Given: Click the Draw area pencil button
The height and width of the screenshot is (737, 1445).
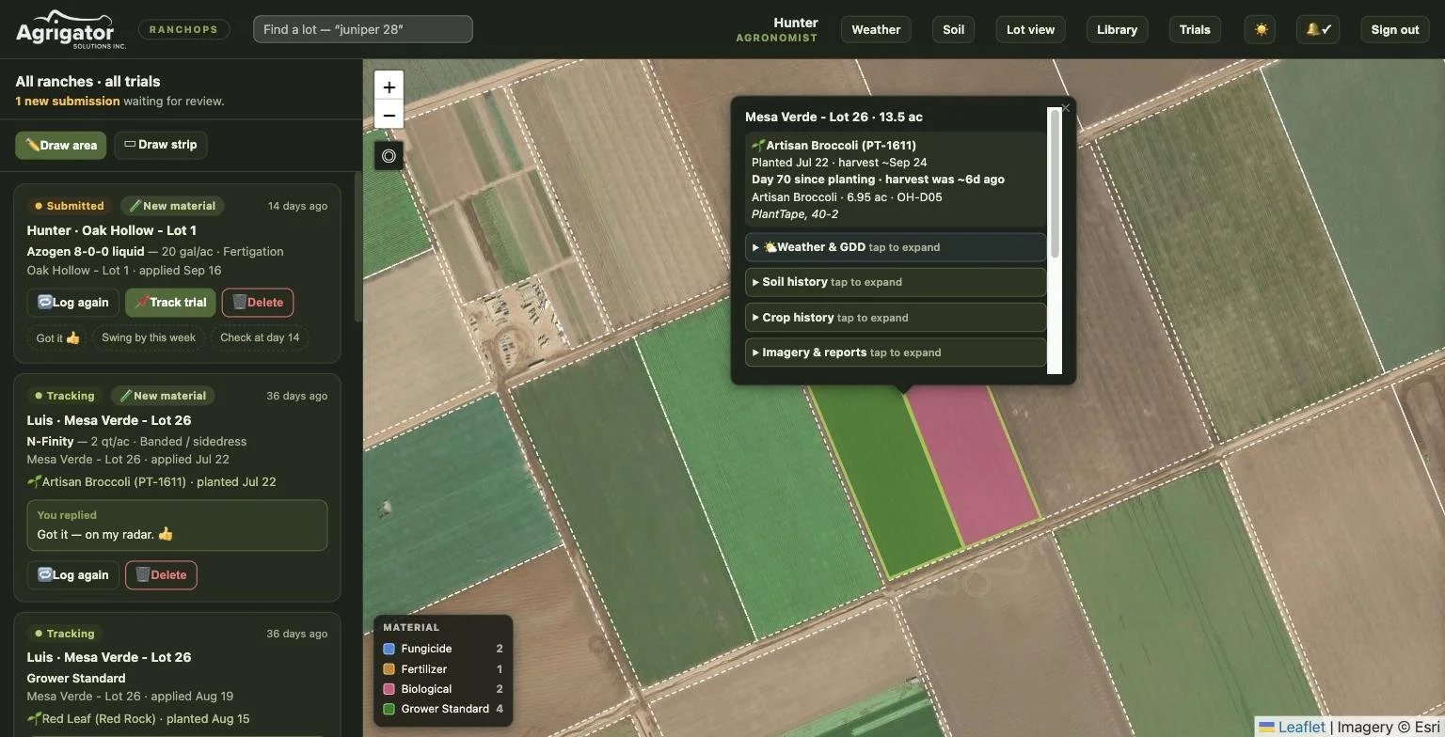Looking at the screenshot, I should pos(61,145).
